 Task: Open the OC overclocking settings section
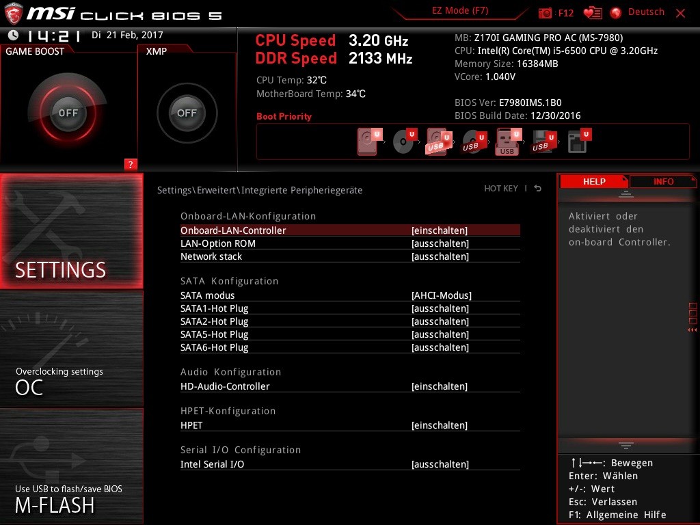(71, 349)
